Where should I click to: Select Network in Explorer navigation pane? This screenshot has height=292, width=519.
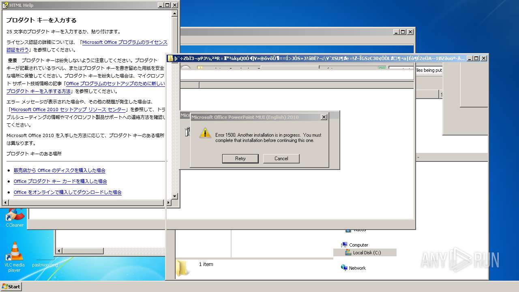tap(357, 268)
